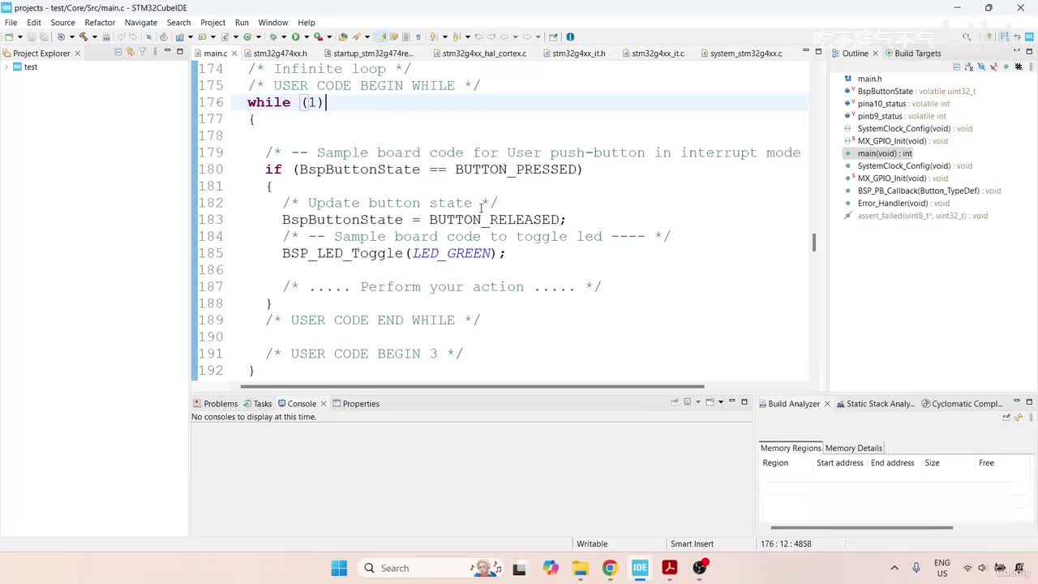Switch to the Problems tab
The height and width of the screenshot is (584, 1038).
pos(215,403)
